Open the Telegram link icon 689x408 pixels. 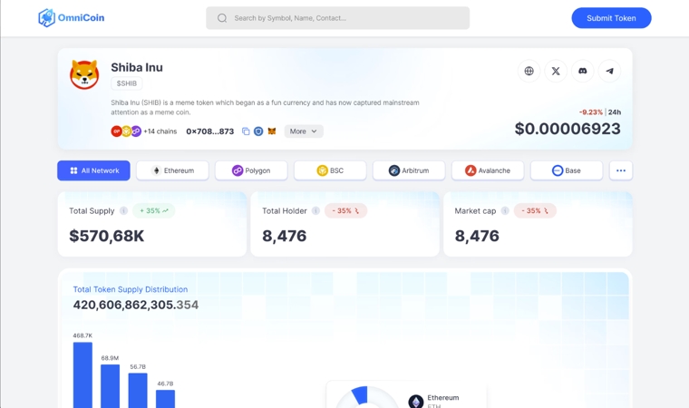[x=609, y=71]
